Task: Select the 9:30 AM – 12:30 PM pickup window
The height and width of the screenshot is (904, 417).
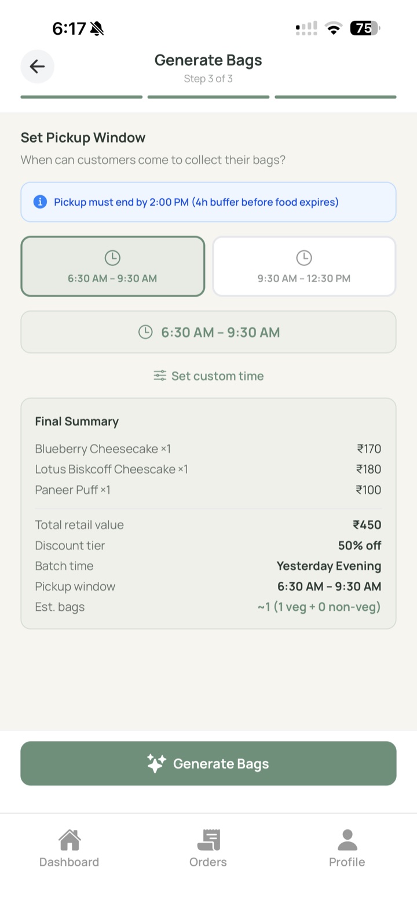Action: click(x=304, y=266)
